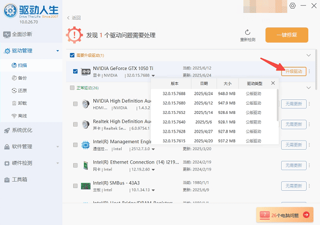Open the settings hexagon icon at top right
This screenshot has height=225, width=320.
(292, 5)
